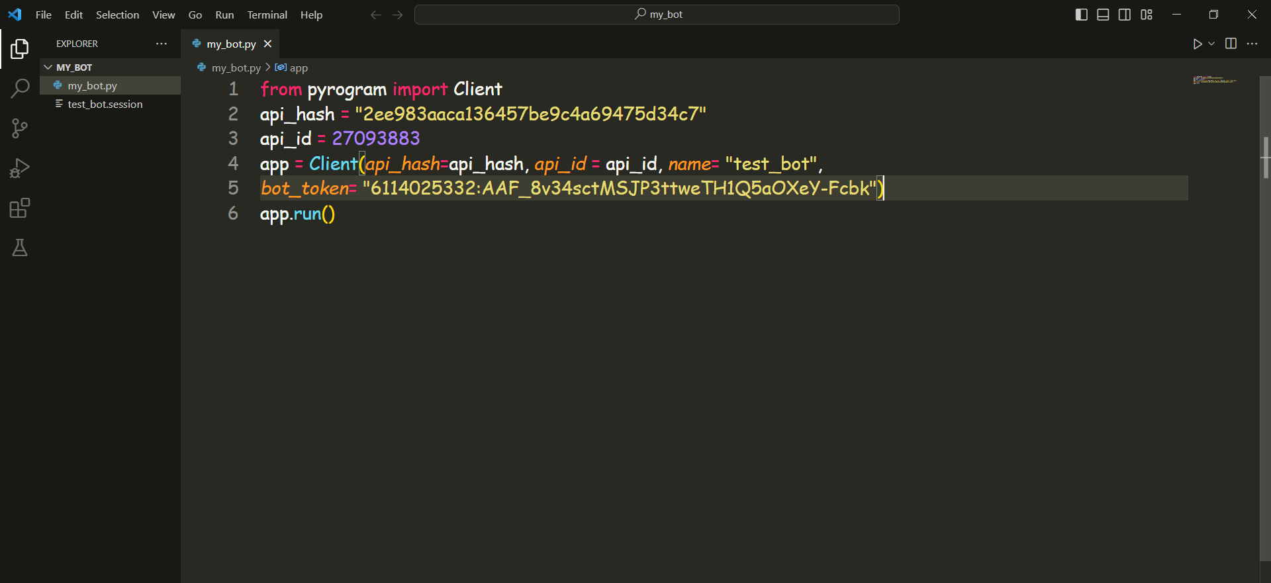Open Explorer views and more actions menu
This screenshot has width=1271, height=583.
tap(162, 44)
